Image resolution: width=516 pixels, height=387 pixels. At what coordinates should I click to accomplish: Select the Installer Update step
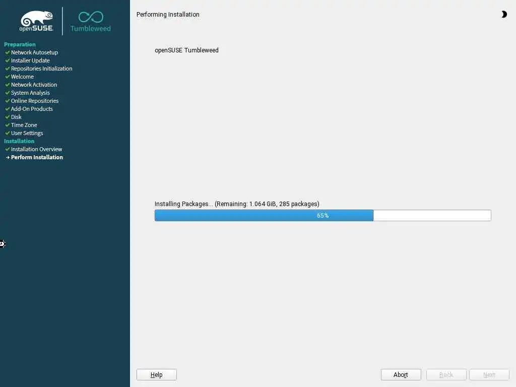pyautogui.click(x=30, y=60)
